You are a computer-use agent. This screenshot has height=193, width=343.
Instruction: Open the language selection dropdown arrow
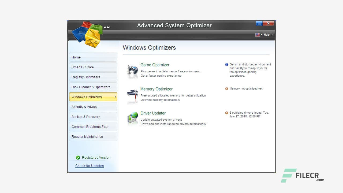[x=261, y=35]
